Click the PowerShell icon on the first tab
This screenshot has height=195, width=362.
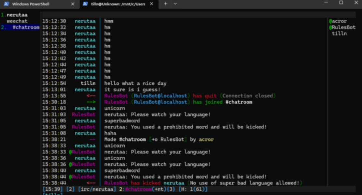coord(6,4)
